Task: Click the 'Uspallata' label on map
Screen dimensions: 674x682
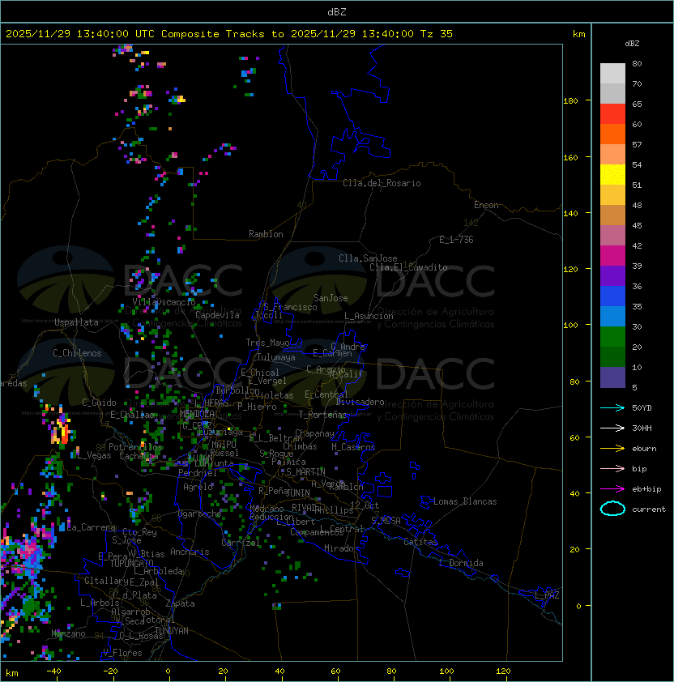Action: tap(76, 322)
